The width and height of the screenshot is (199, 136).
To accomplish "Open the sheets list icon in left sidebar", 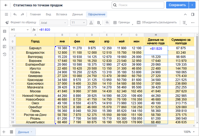I will [5, 31].
